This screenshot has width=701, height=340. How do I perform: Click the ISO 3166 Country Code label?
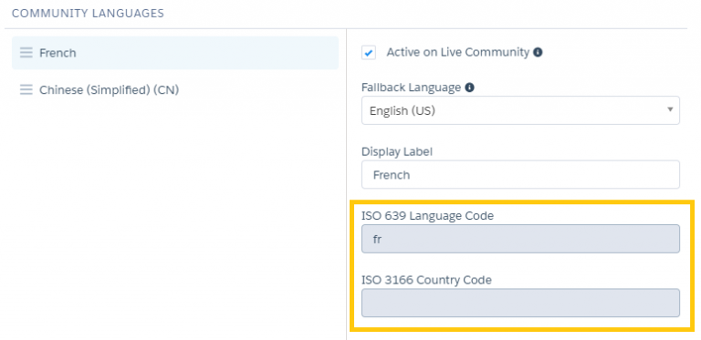click(x=426, y=280)
